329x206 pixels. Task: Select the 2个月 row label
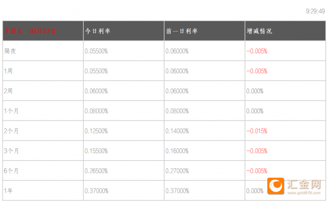pos(11,131)
